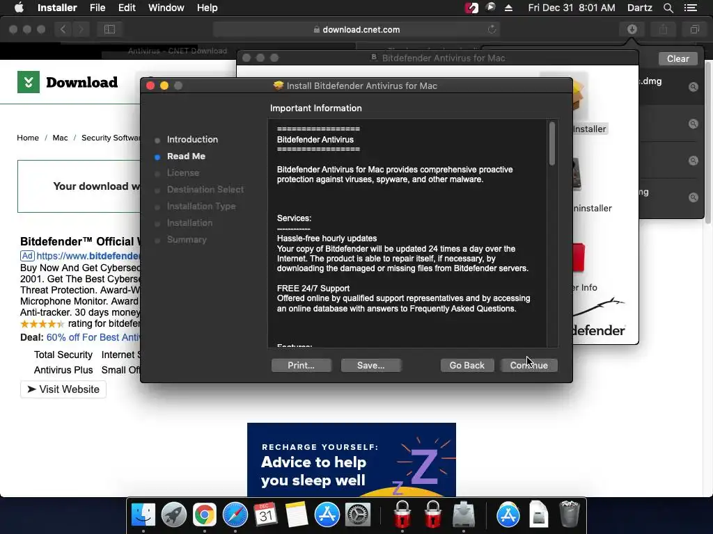Click the Recharge Yourself sleep ad banner

(352, 460)
